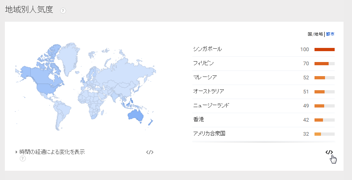
Task: Open the embed code icon below the map
Action: click(x=150, y=152)
